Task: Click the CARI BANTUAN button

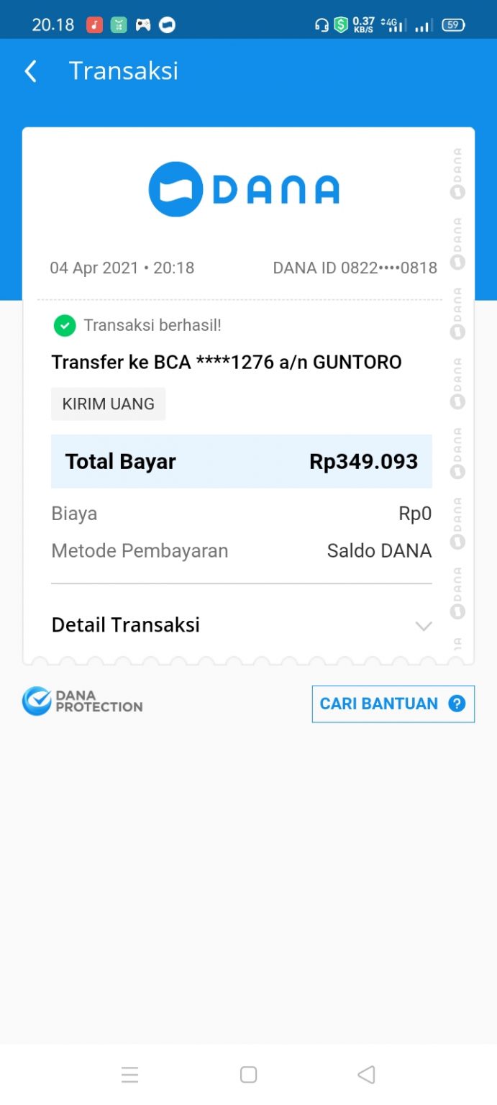Action: (x=393, y=704)
